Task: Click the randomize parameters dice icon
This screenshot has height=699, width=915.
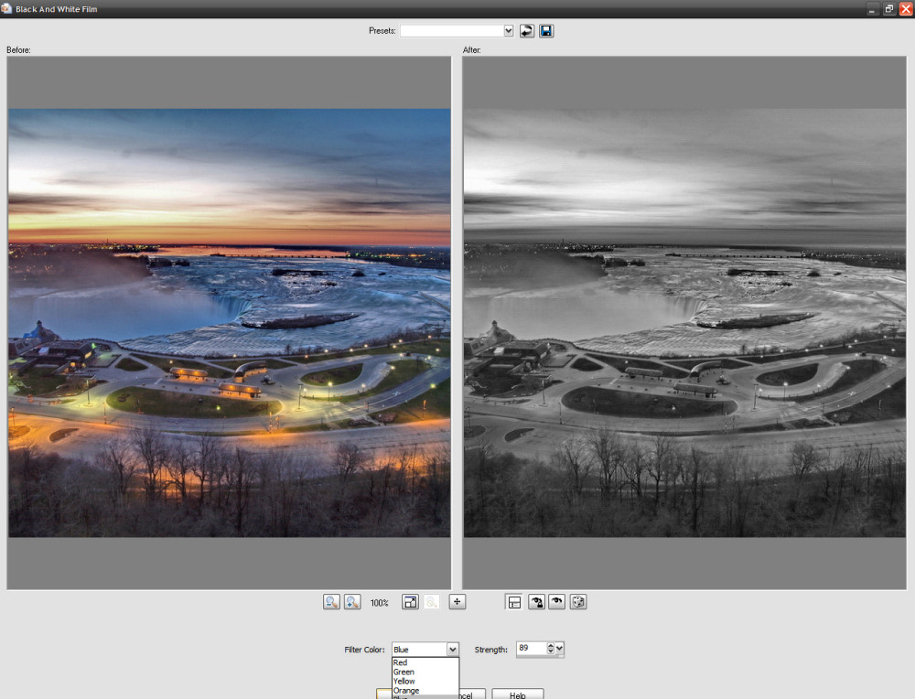Action: [578, 601]
